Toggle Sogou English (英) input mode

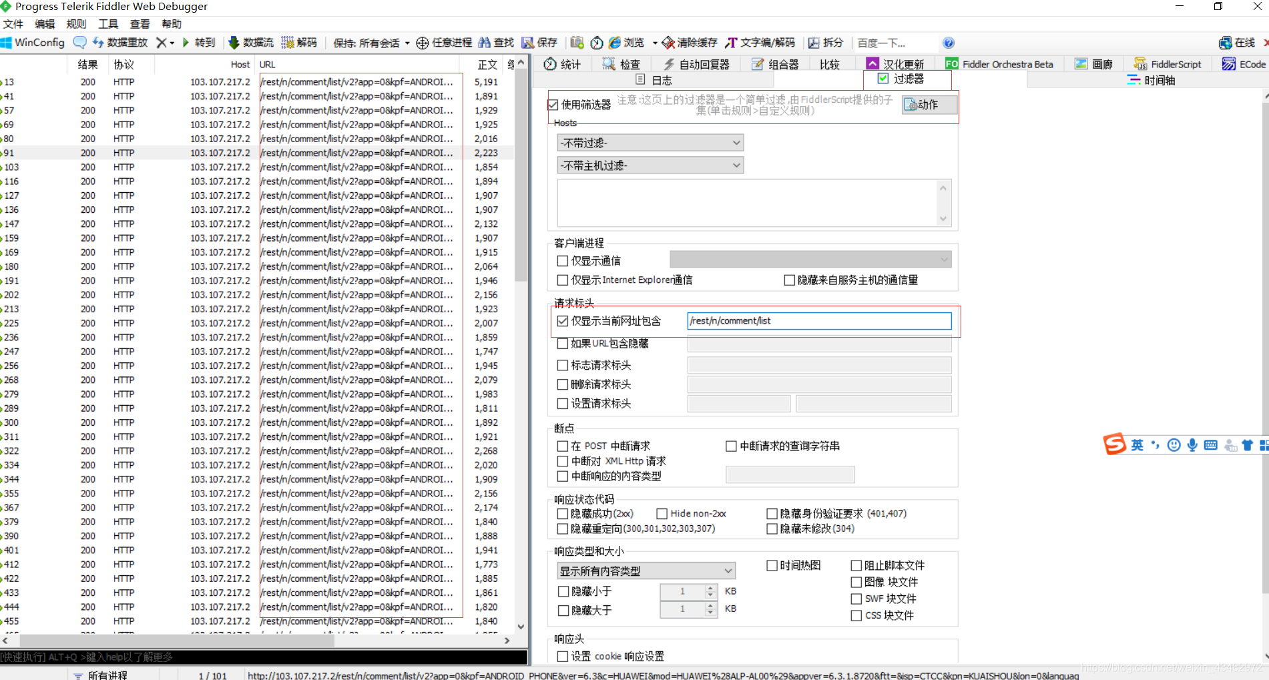[1137, 445]
